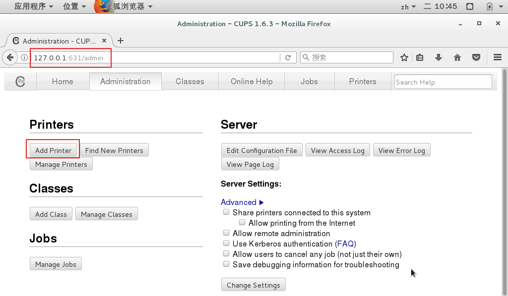508x296 pixels.
Task: Click the Search Help input field
Action: coord(443,82)
